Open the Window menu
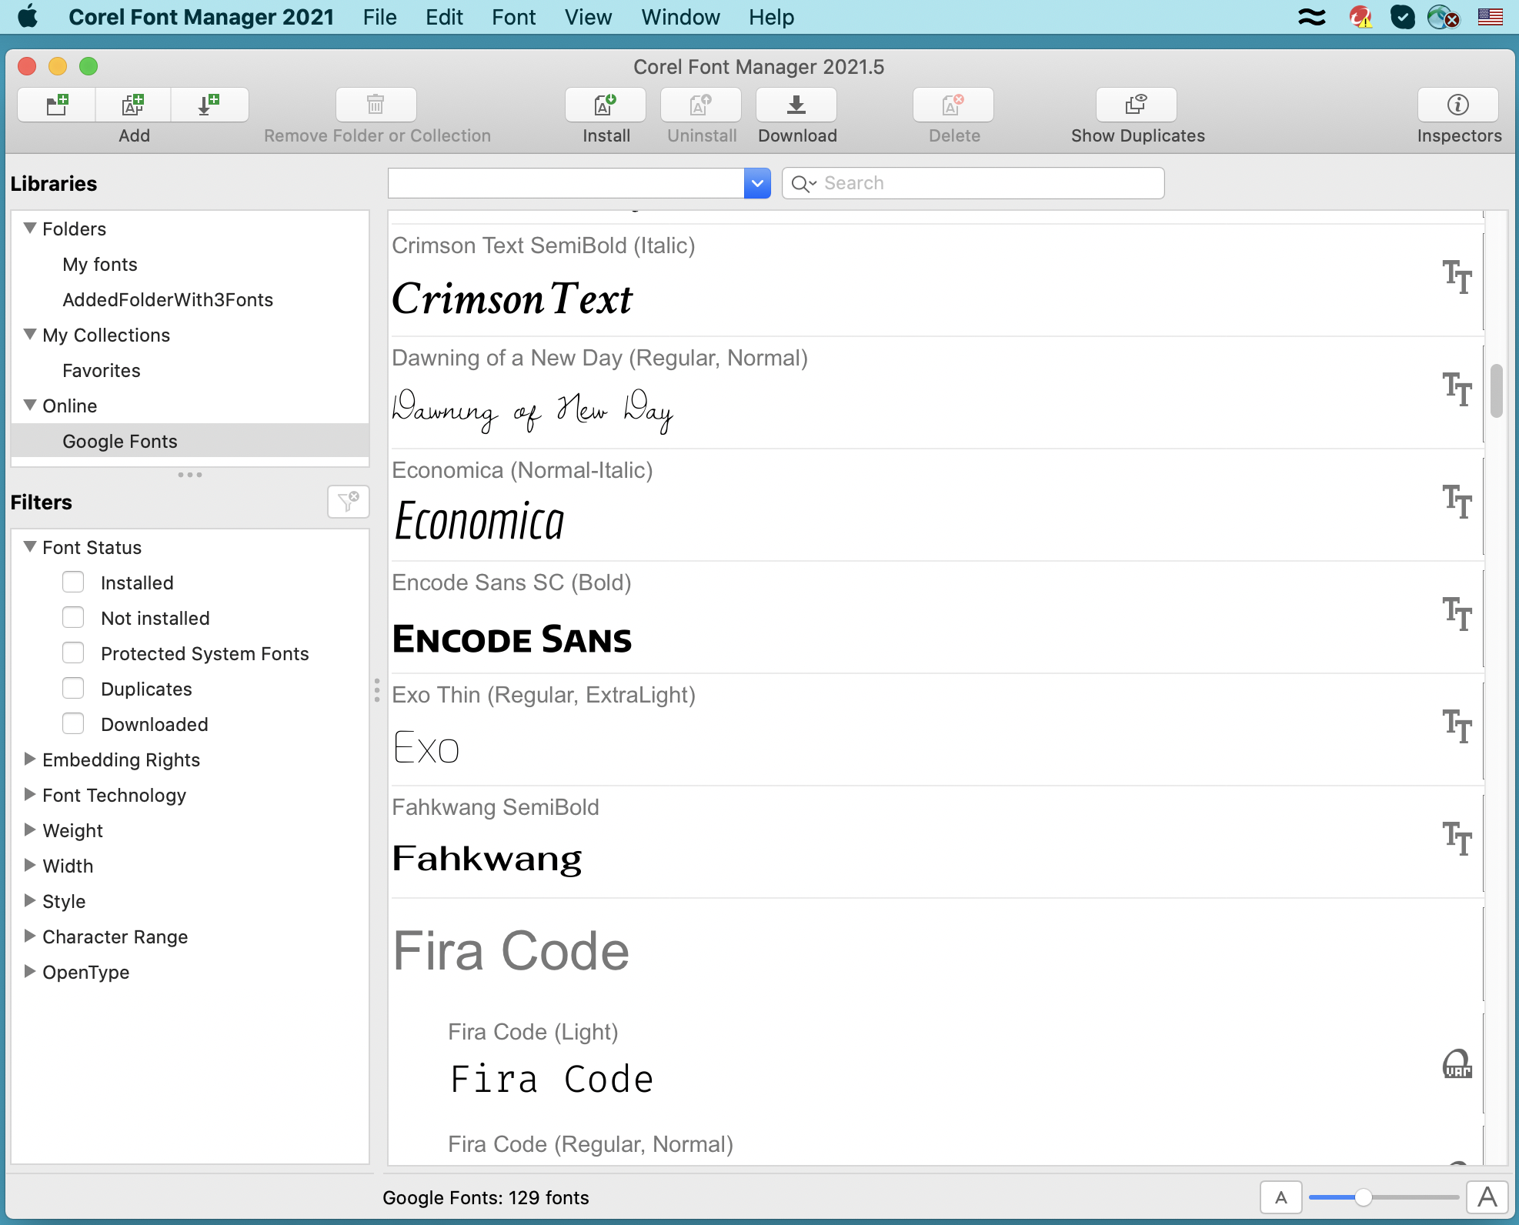The width and height of the screenshot is (1519, 1225). [680, 17]
